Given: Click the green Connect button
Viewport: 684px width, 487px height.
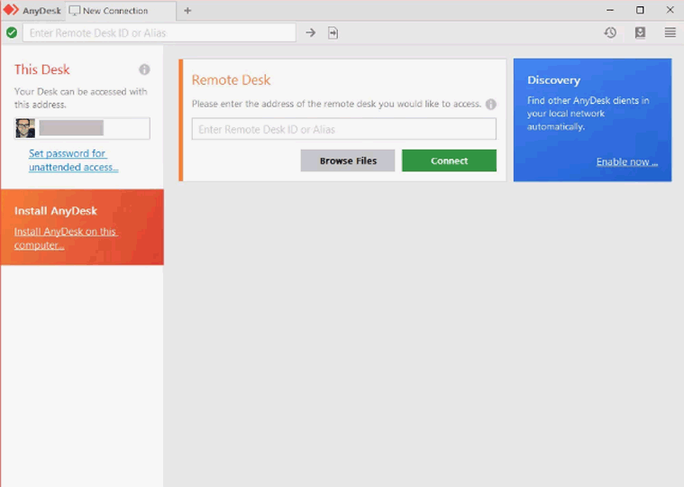Looking at the screenshot, I should tap(449, 161).
